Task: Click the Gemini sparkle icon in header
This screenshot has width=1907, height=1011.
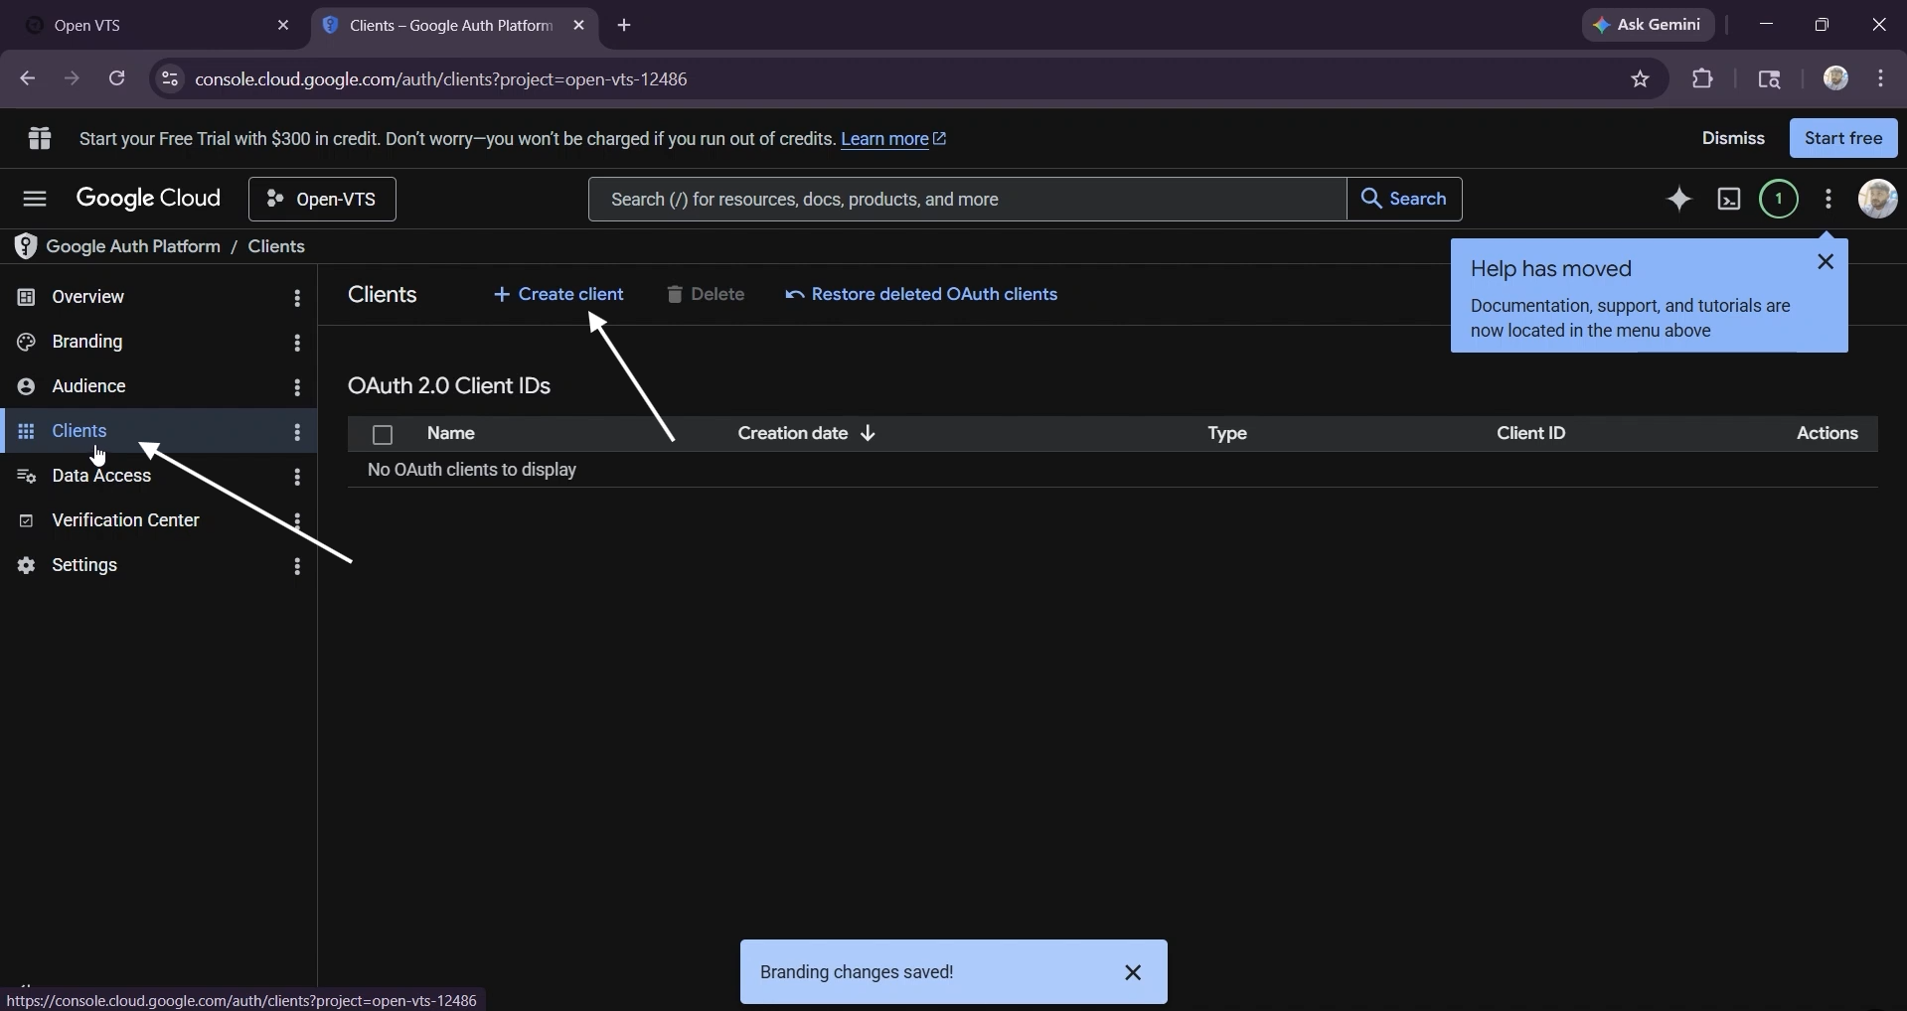Action: (1679, 200)
